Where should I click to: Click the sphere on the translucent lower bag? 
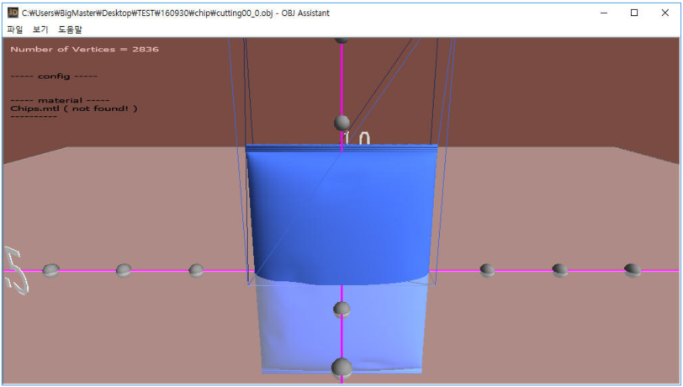[x=341, y=310]
